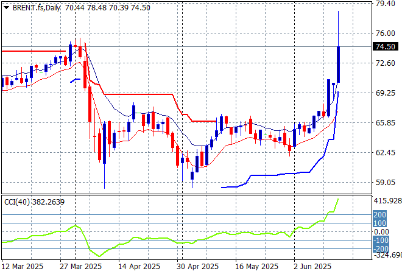Image resolution: width=402 pixels, height=274 pixels.
Task: Click the 30 Apr 2025 date label
Action: (x=198, y=267)
